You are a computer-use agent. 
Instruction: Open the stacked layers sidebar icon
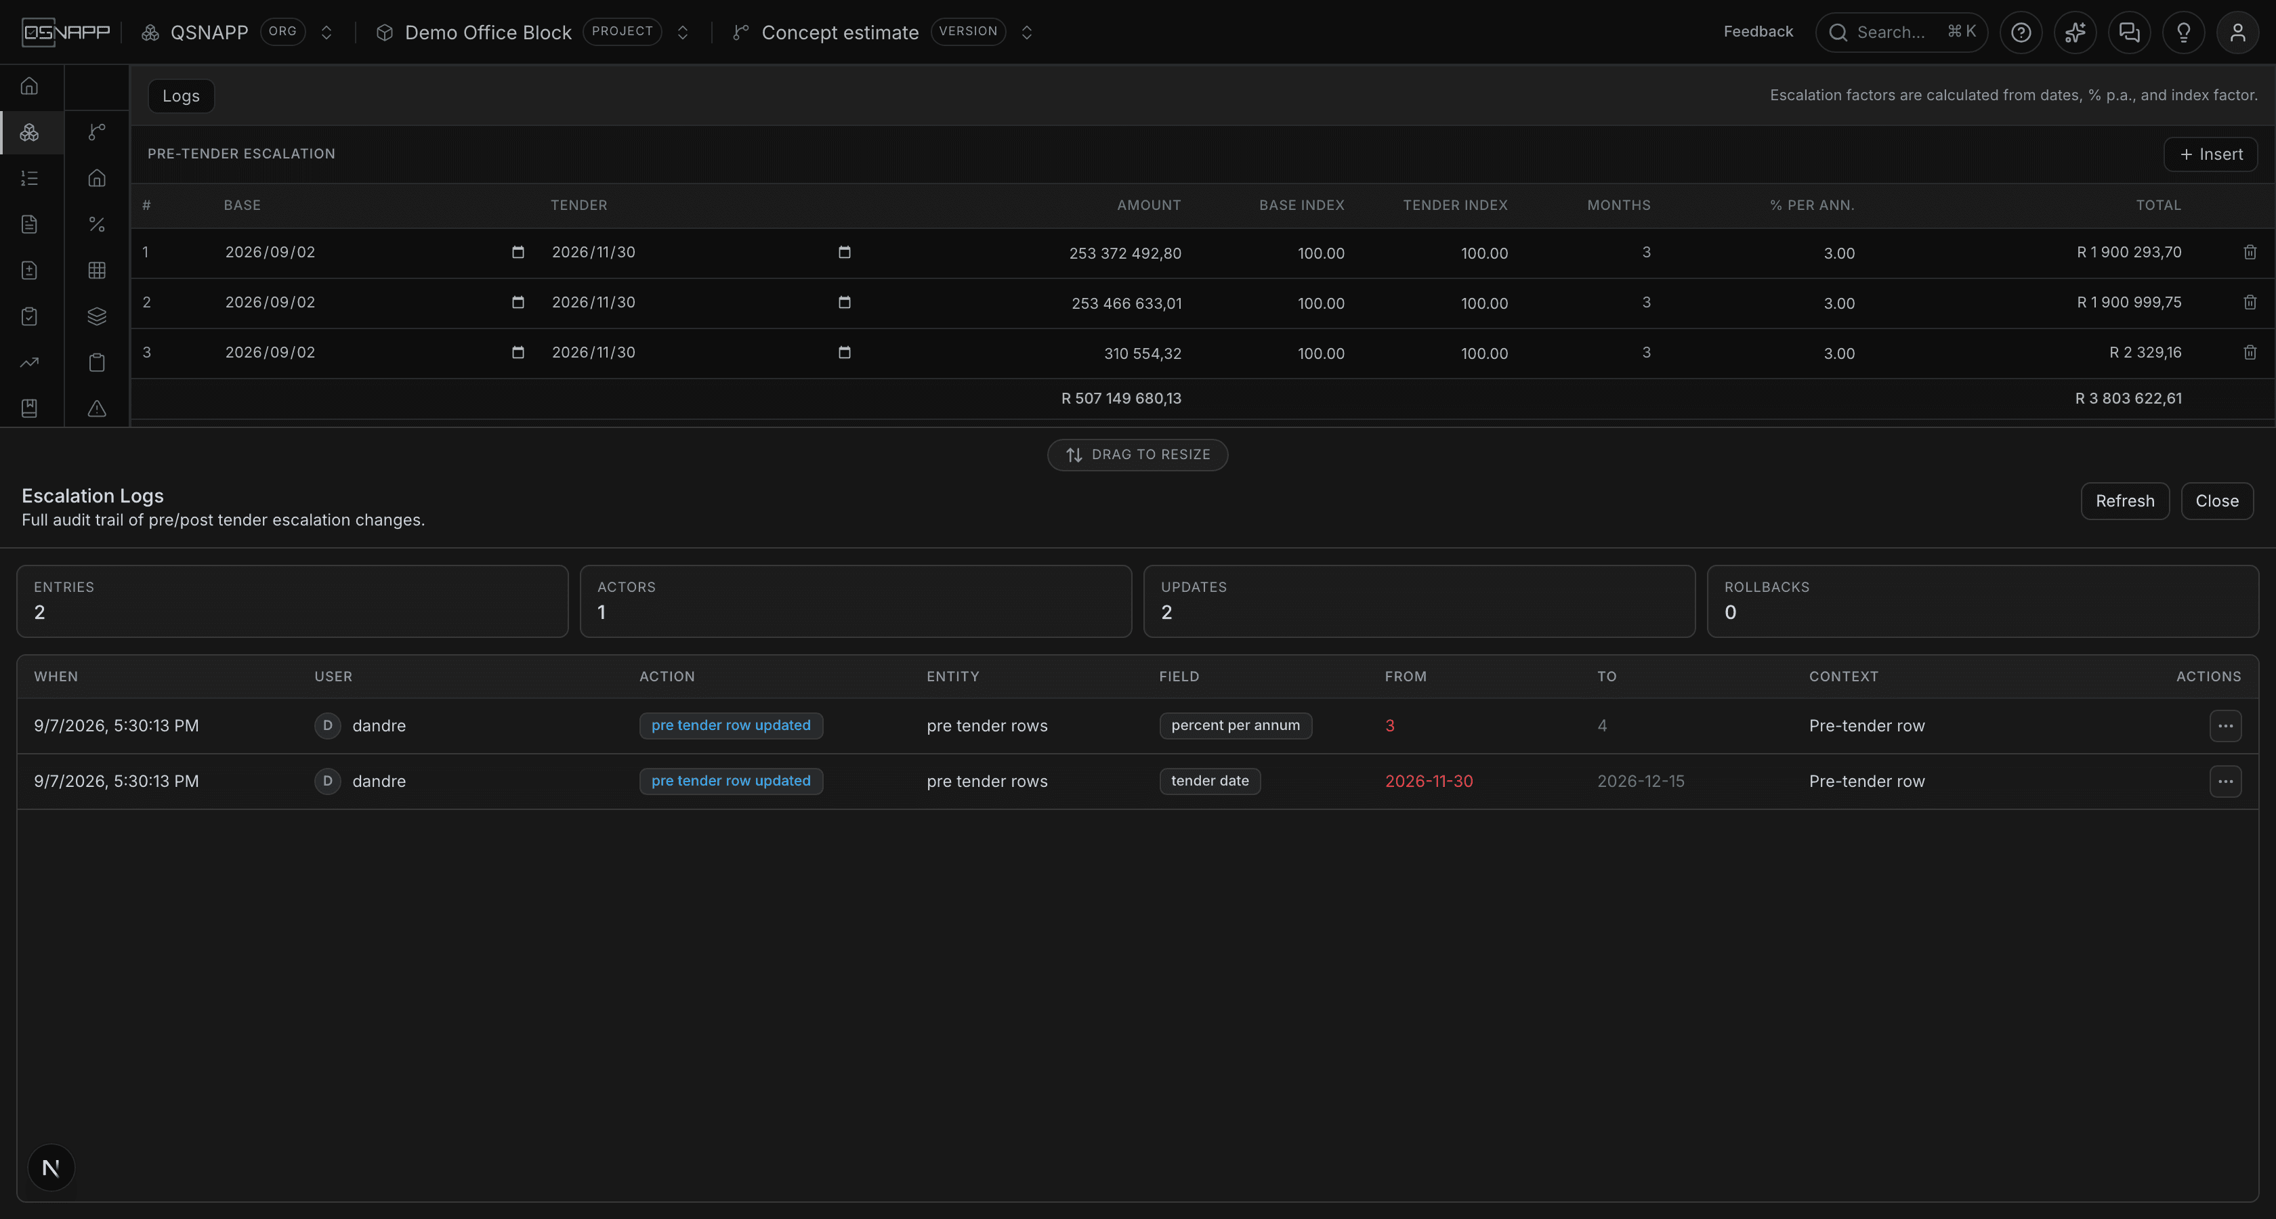(97, 316)
